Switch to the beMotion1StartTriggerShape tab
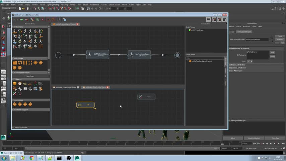 (66, 87)
